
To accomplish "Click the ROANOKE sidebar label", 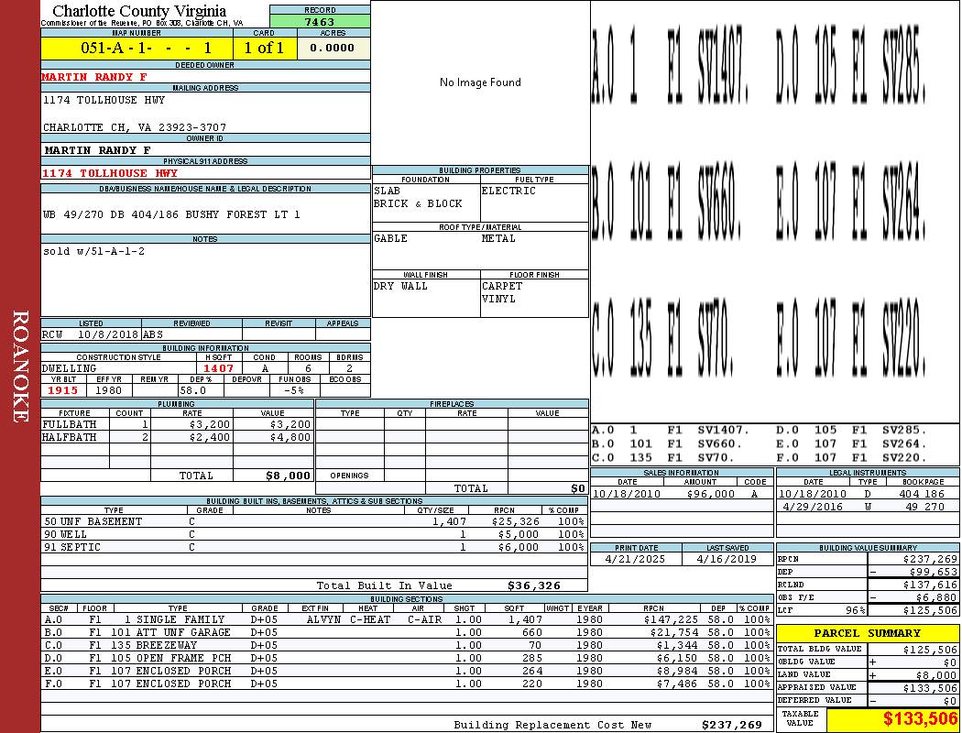I will coord(20,366).
